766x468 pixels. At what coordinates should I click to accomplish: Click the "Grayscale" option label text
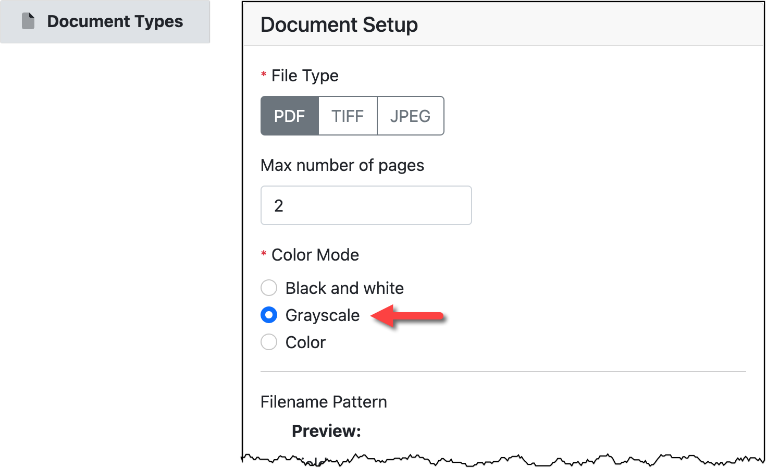[323, 315]
